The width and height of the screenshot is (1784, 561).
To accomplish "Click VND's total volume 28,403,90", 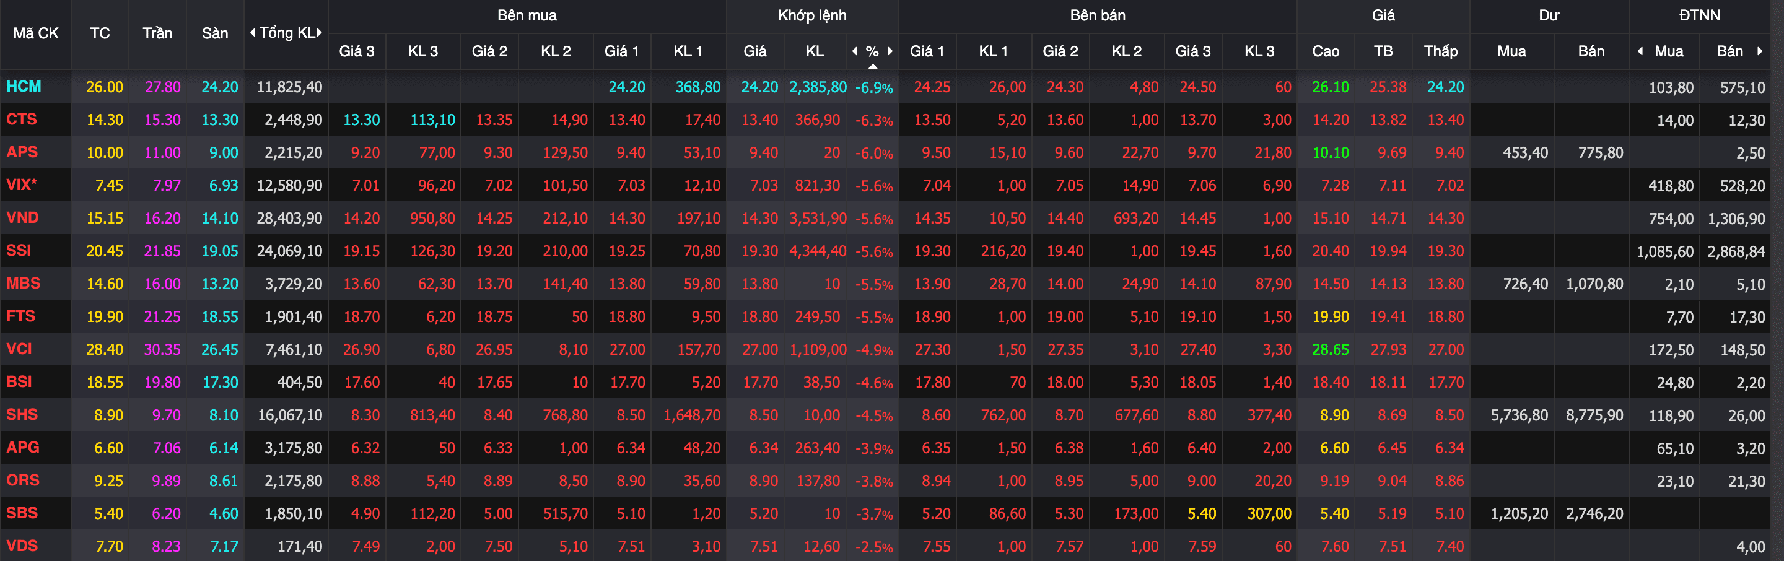I will pyautogui.click(x=289, y=218).
